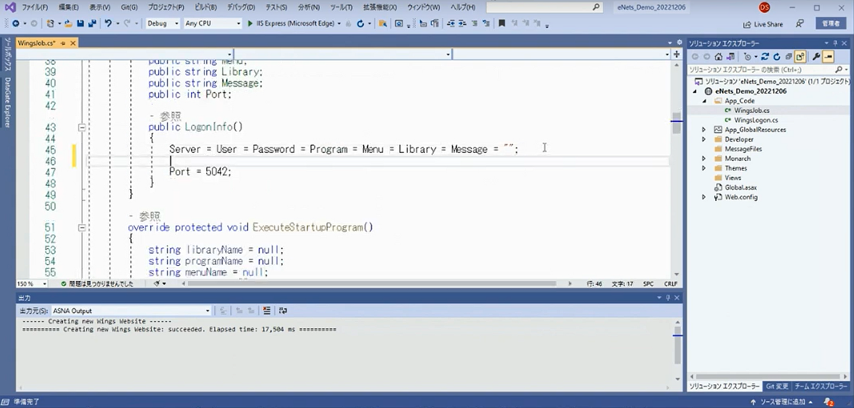Screen dimensions: 854x408
Task: Select WingsLogon.cs in Solution Explorer
Action: (x=755, y=120)
